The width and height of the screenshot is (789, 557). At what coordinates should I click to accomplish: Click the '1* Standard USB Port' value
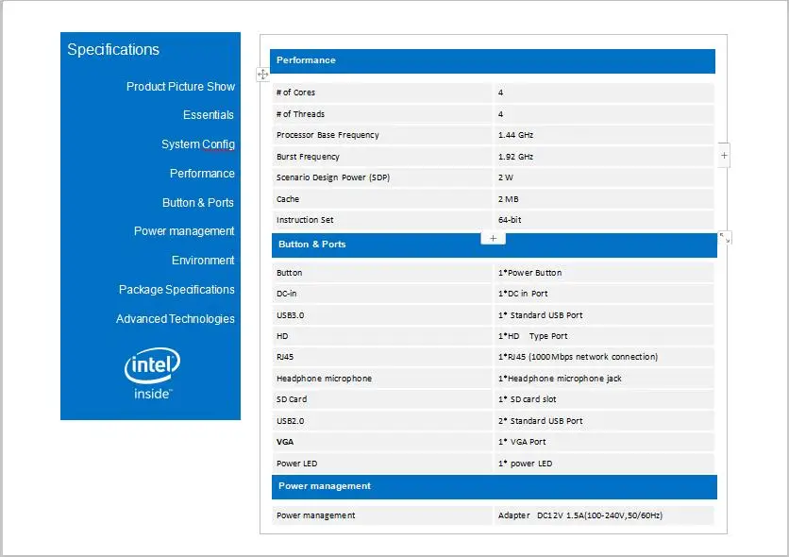click(541, 315)
